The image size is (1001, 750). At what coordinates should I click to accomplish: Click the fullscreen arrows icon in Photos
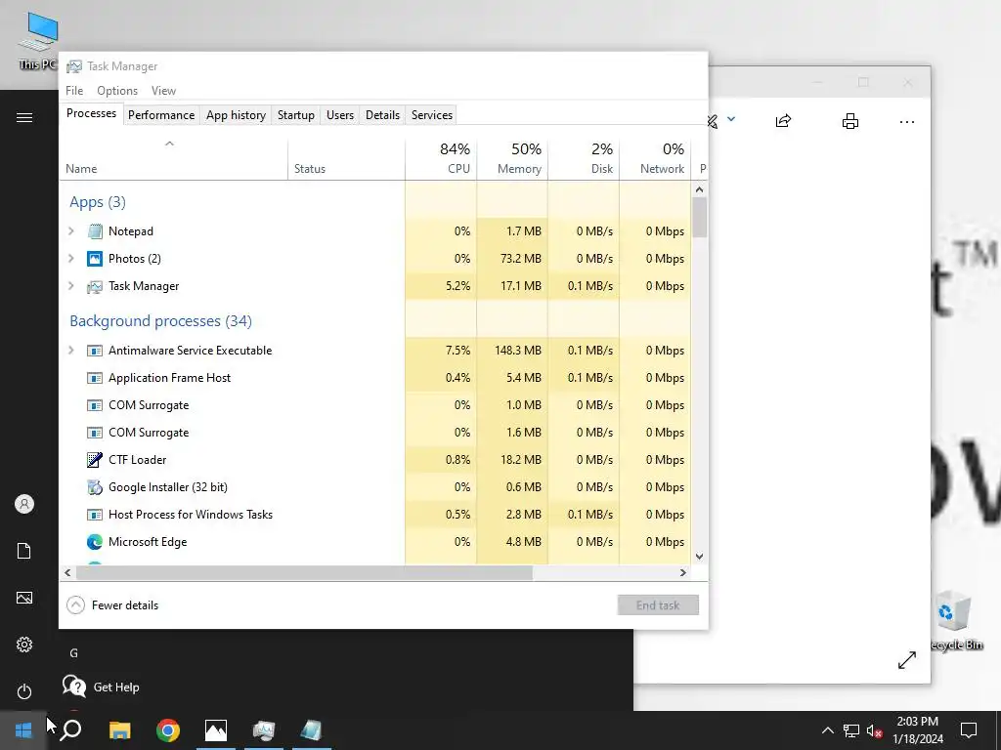(907, 660)
